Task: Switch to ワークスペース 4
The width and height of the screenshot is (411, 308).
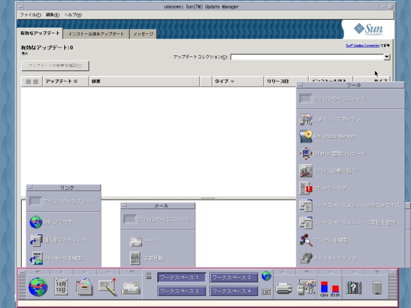Action: pos(234,291)
